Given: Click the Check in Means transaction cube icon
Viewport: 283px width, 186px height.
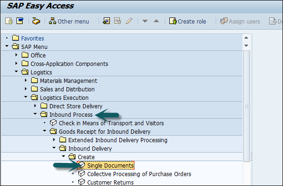Looking at the screenshot, I should (53, 123).
